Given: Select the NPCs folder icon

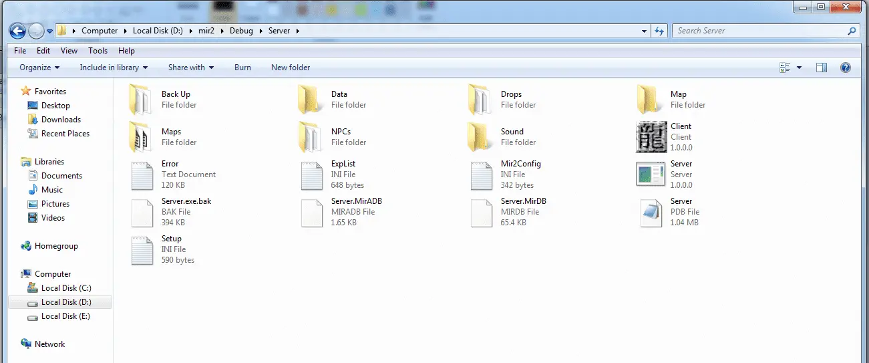Looking at the screenshot, I should point(311,137).
